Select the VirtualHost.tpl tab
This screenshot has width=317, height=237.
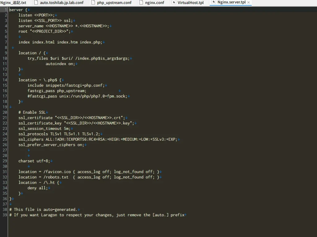click(x=191, y=2)
